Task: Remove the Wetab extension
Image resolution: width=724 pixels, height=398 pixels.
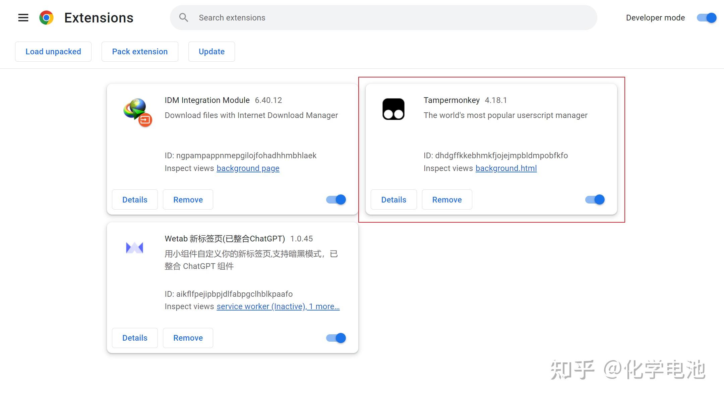Action: point(188,338)
